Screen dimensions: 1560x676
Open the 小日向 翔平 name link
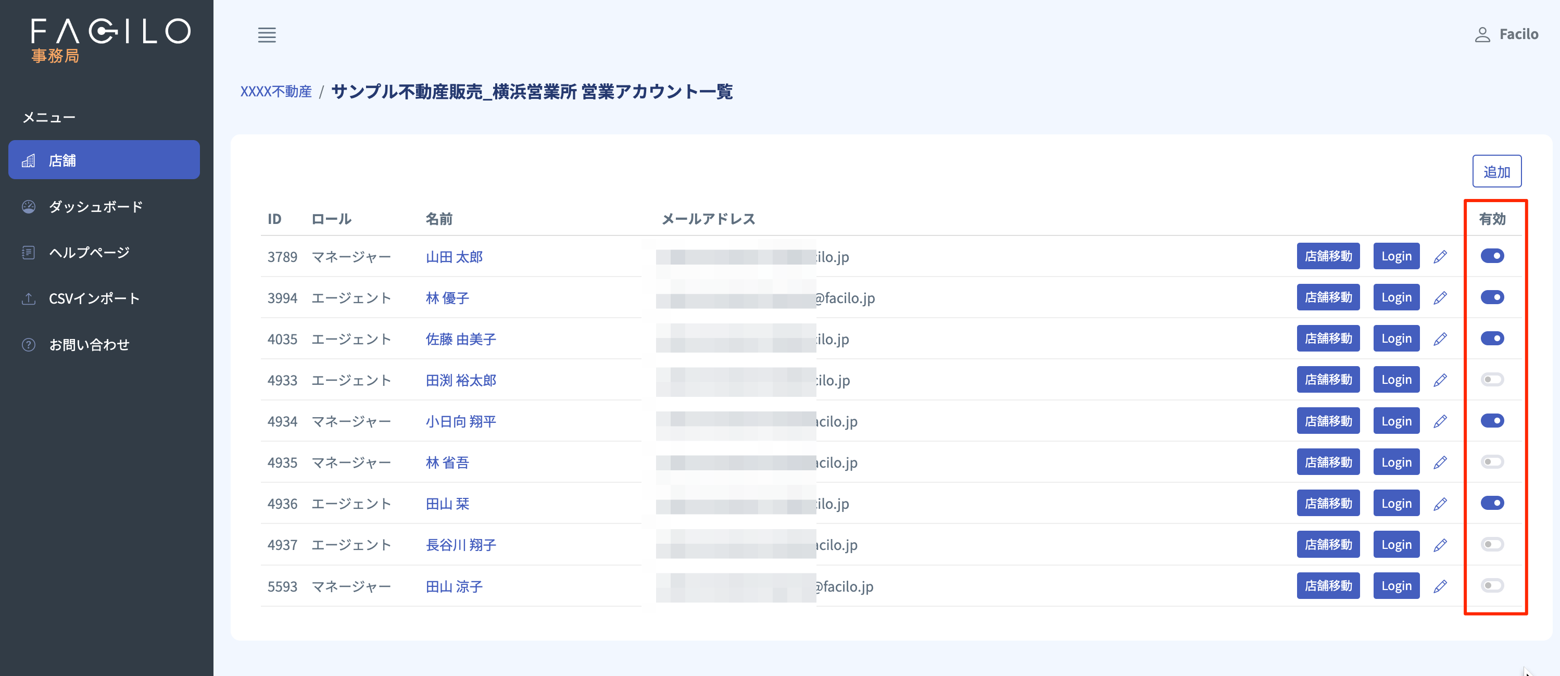(461, 422)
